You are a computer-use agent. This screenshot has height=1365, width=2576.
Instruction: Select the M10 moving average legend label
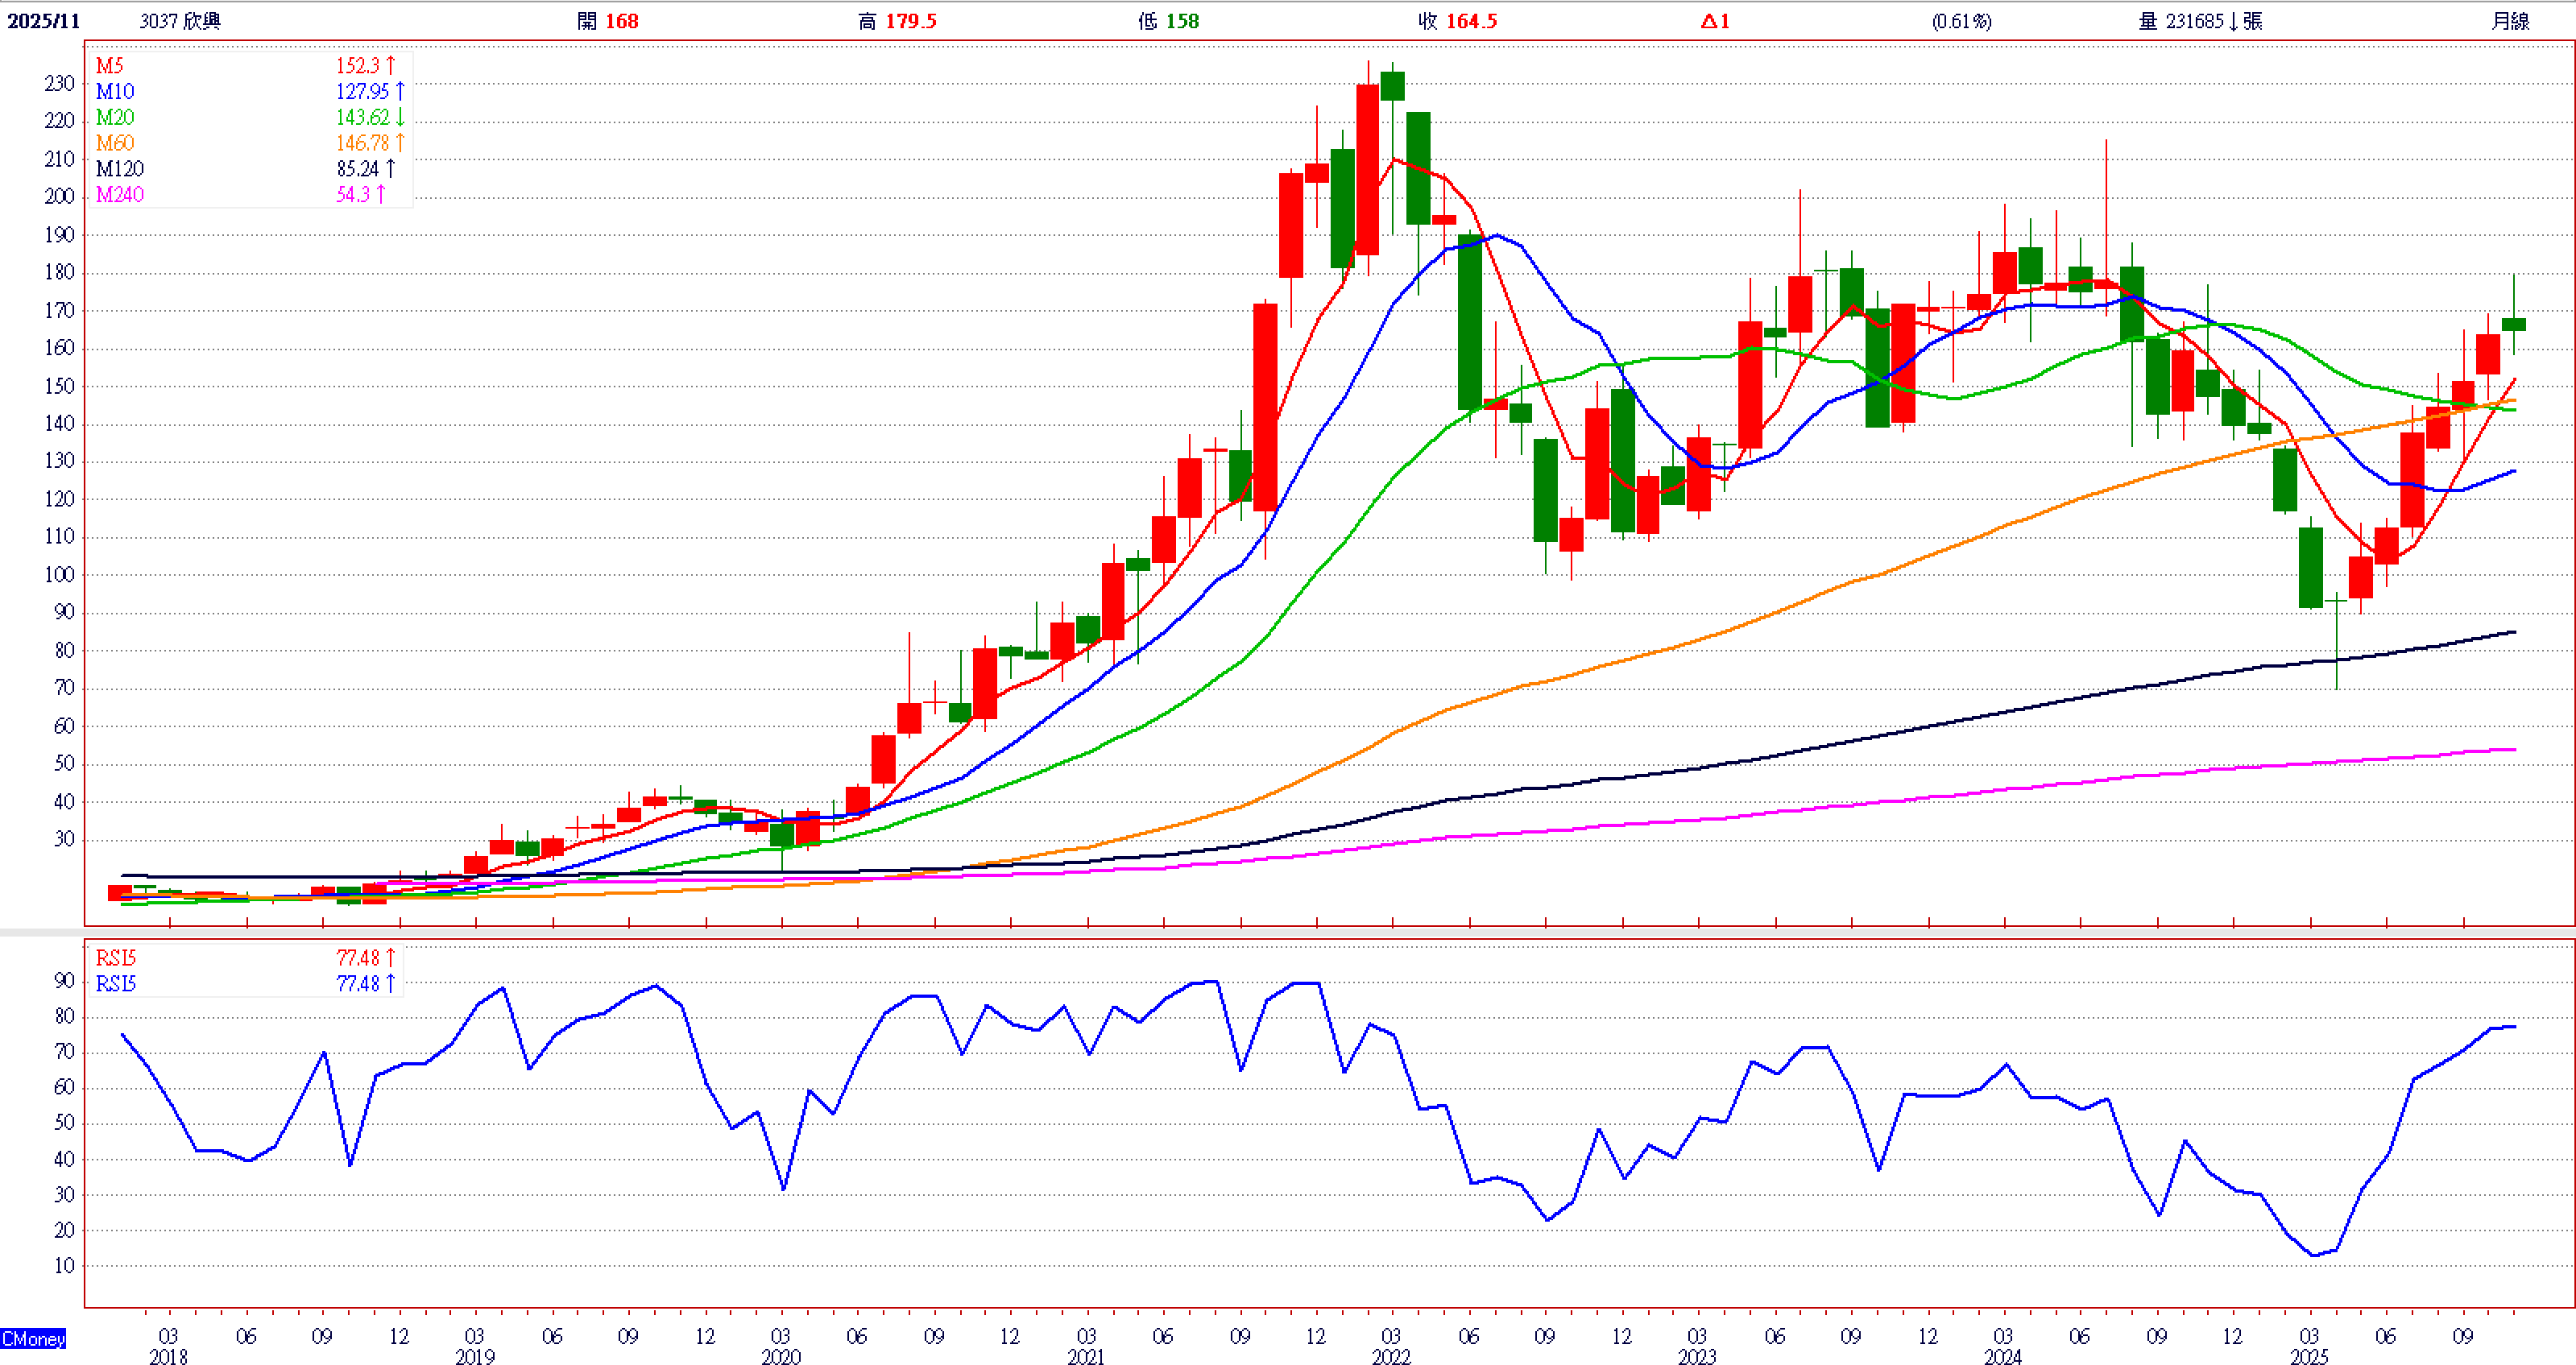[115, 92]
